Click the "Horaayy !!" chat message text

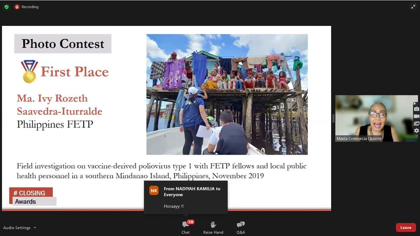174,206
